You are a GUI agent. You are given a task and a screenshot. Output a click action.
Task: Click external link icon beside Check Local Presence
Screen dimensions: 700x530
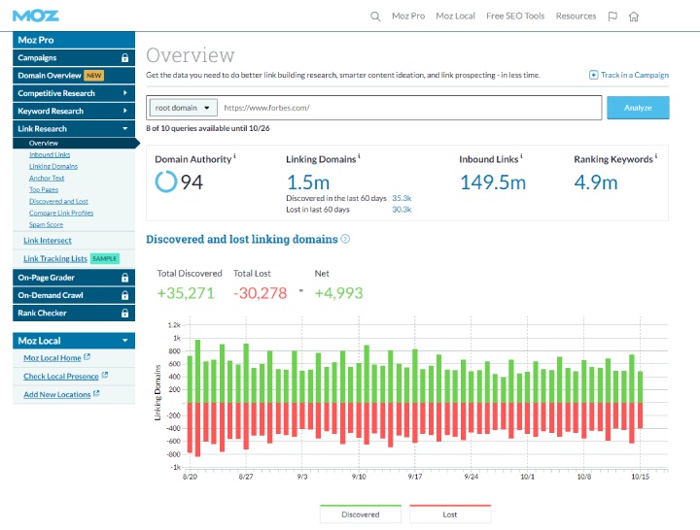(105, 376)
